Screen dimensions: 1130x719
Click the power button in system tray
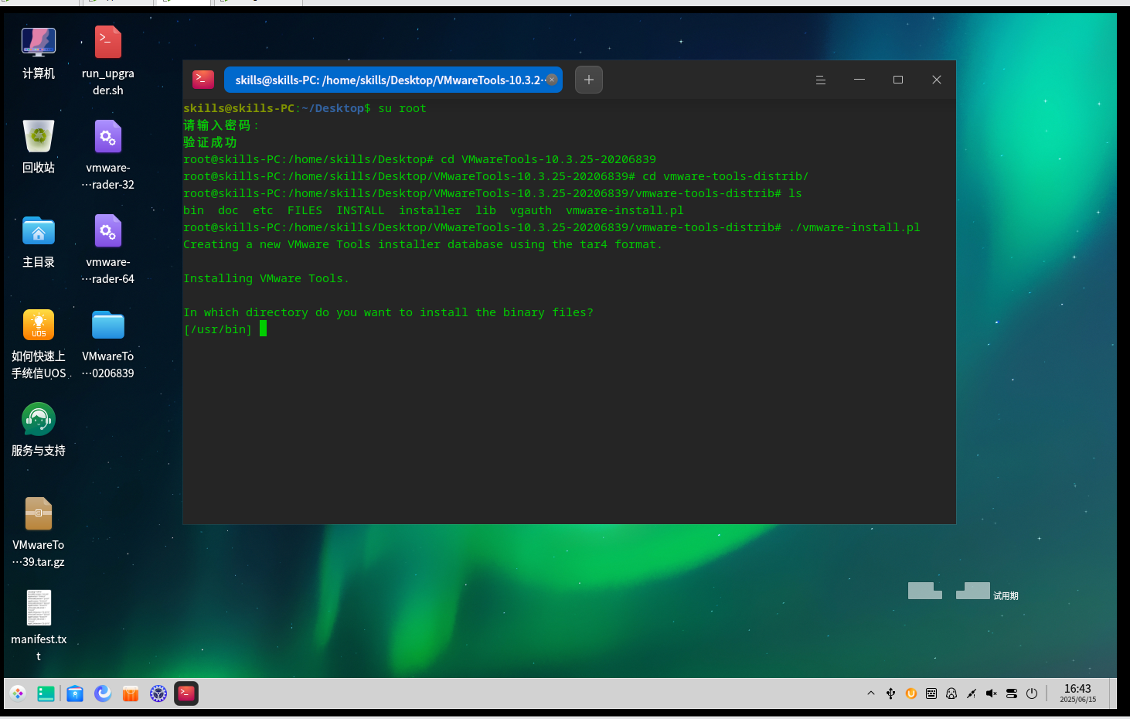(x=1032, y=693)
